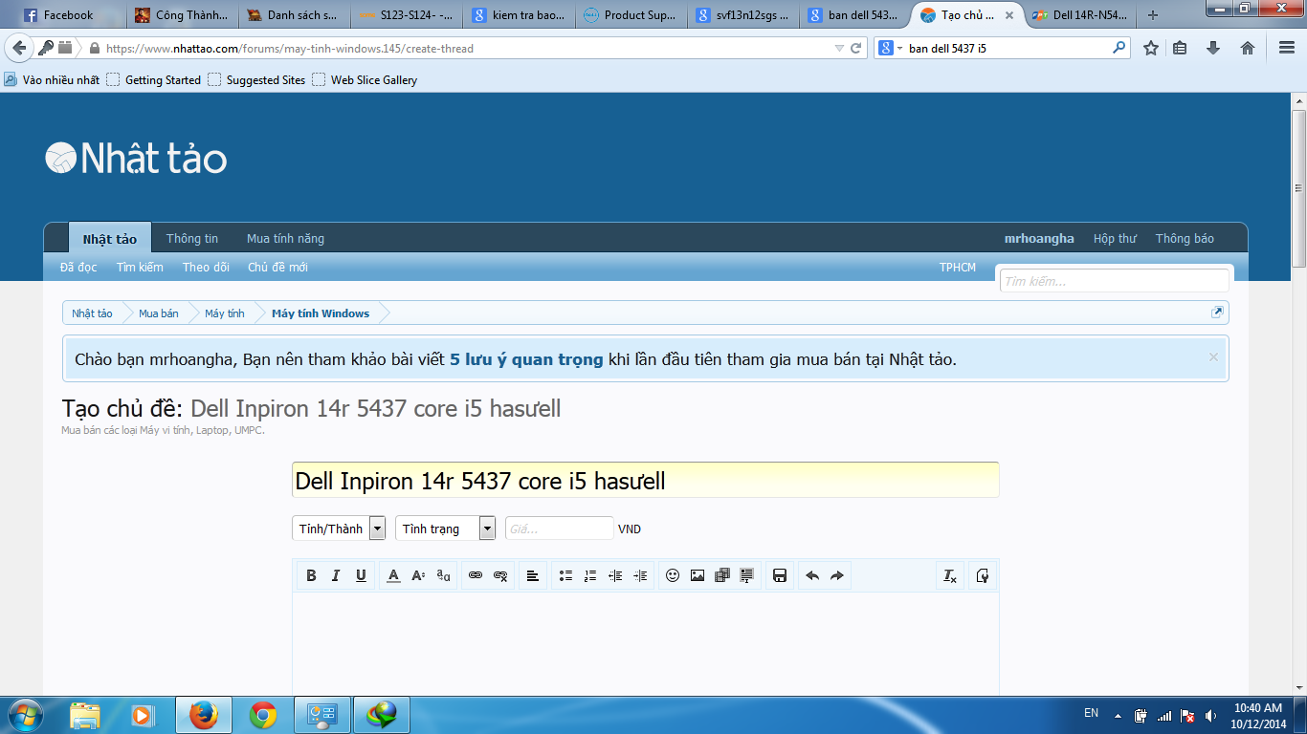This screenshot has width=1307, height=734.
Task: Go to Máy tính Windows breadcrumb
Action: [321, 313]
